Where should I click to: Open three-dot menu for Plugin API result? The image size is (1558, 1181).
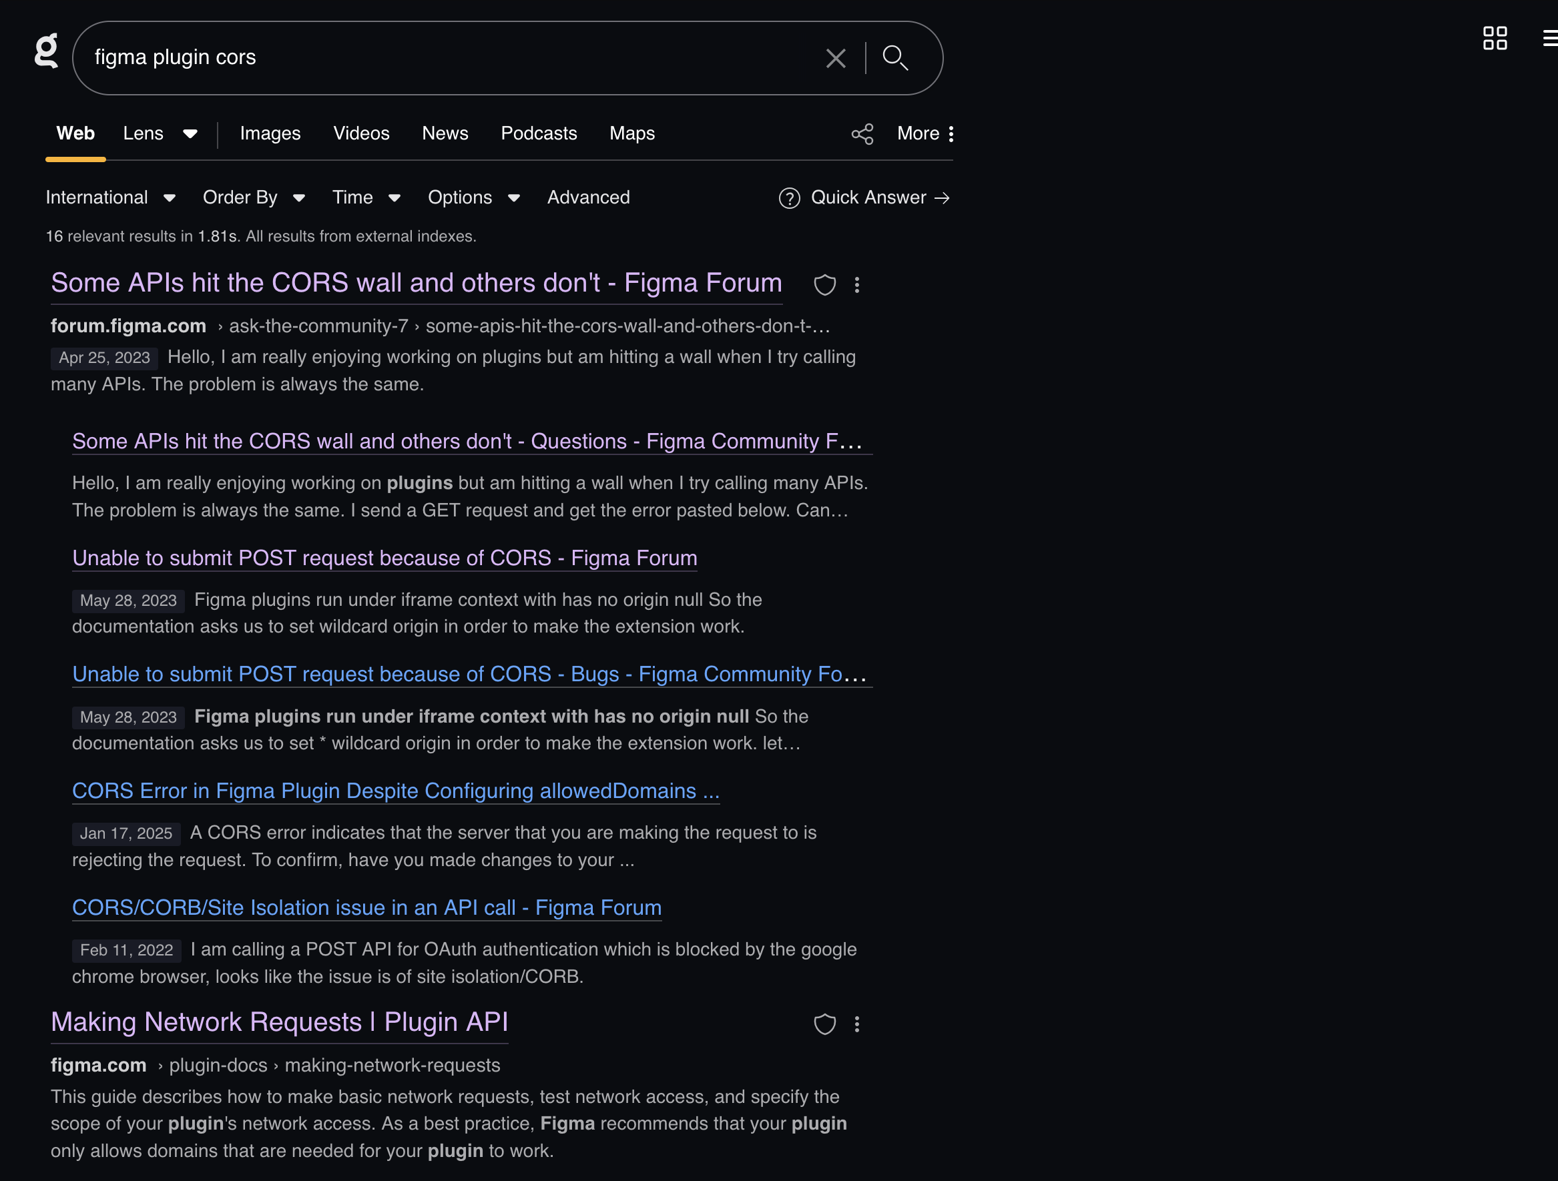(857, 1025)
